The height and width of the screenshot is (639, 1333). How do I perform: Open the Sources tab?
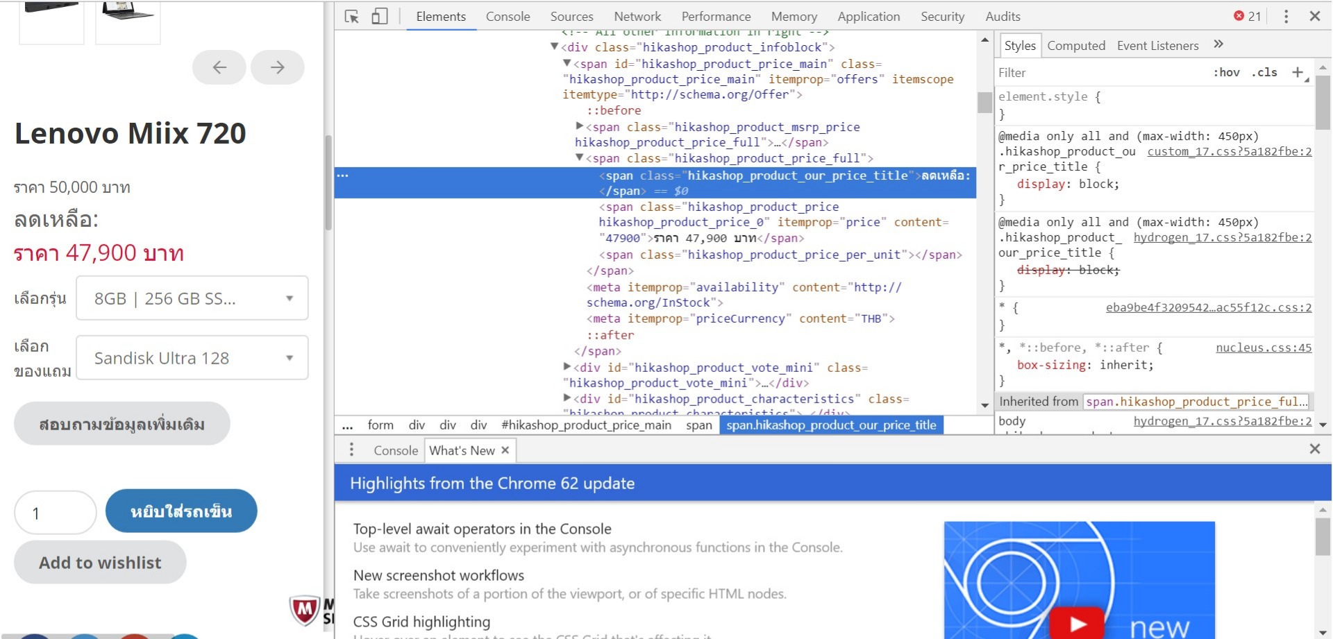click(x=571, y=17)
